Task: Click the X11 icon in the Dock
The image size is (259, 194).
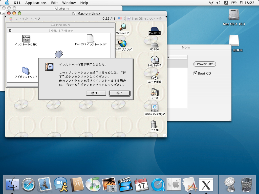Action: pos(206,184)
